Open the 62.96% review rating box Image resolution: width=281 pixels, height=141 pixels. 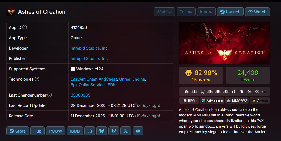201,76
